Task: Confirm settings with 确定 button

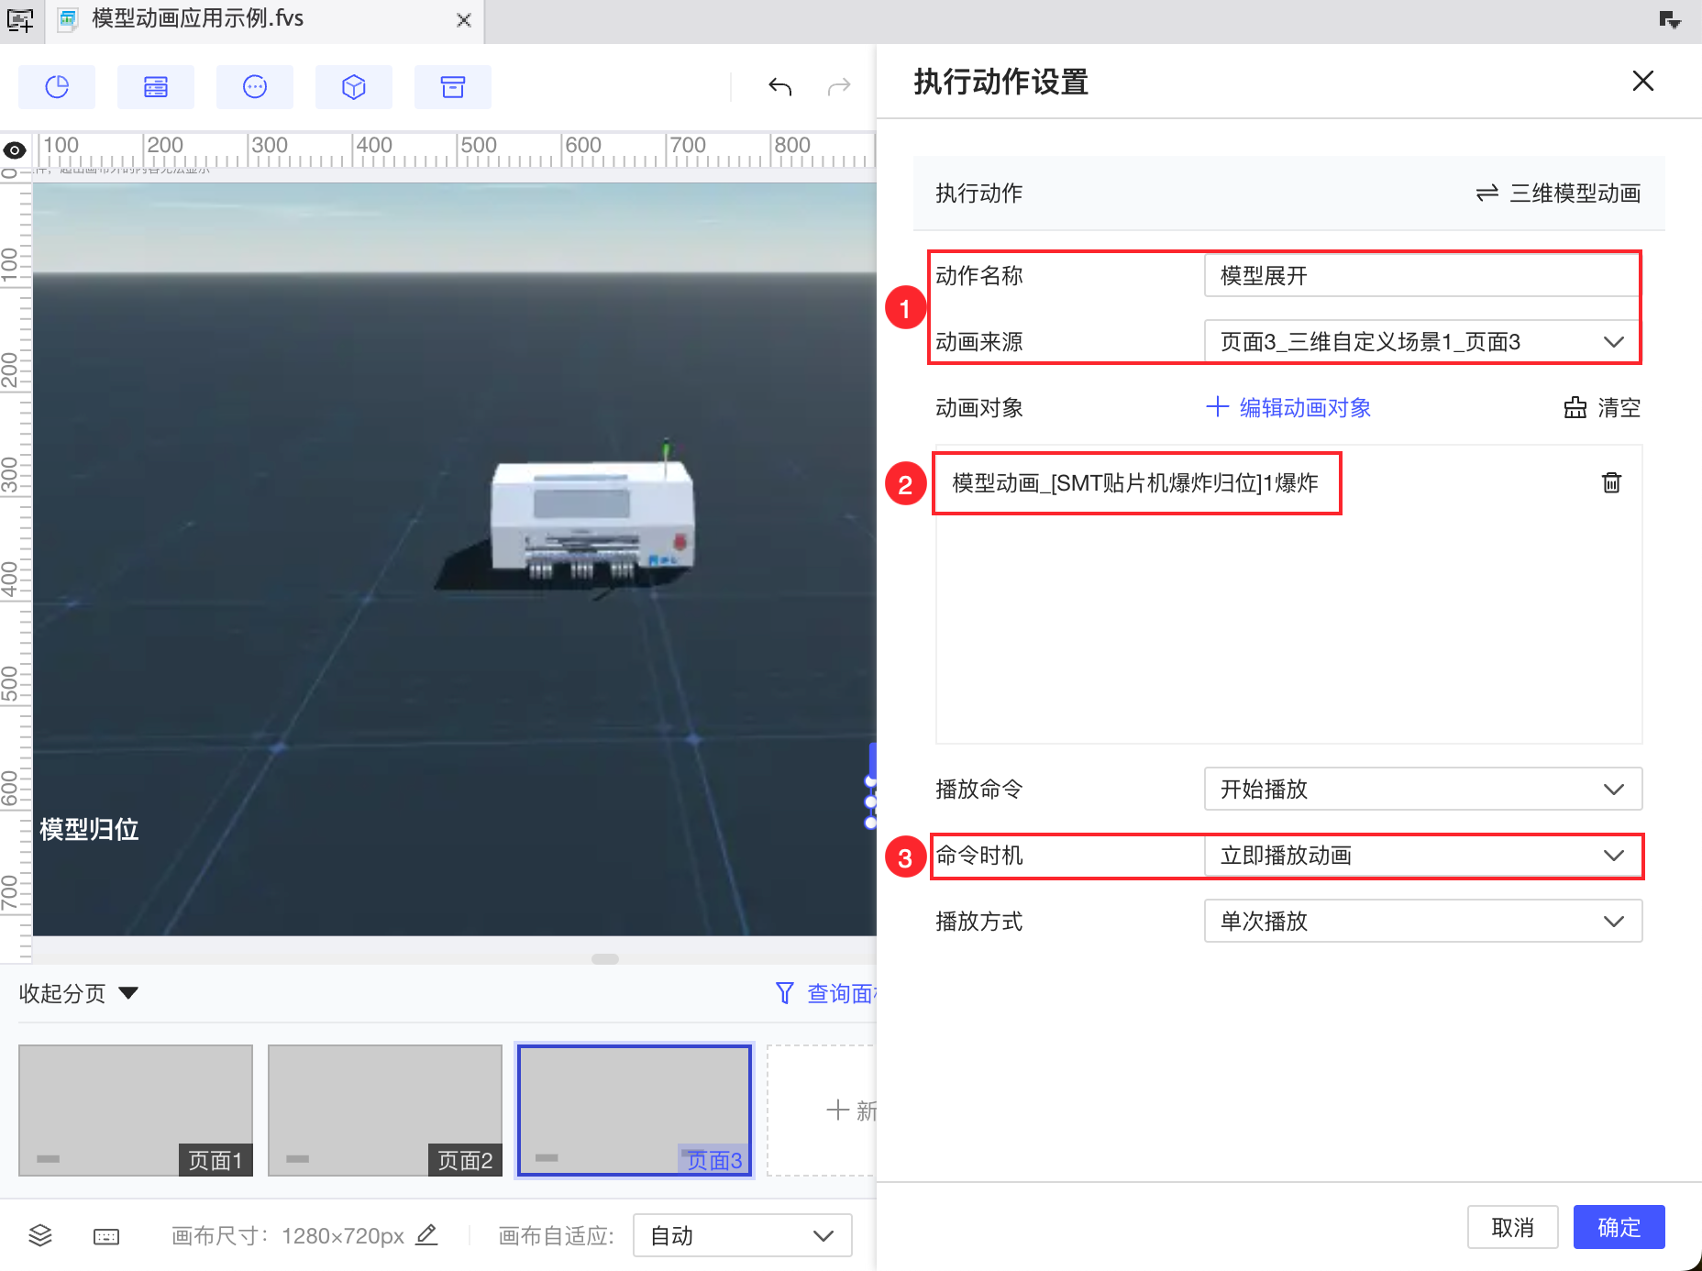Action: click(x=1619, y=1227)
